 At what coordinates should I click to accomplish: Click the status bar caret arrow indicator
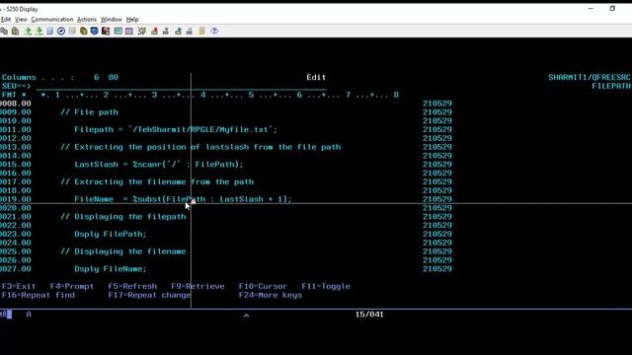click(246, 316)
